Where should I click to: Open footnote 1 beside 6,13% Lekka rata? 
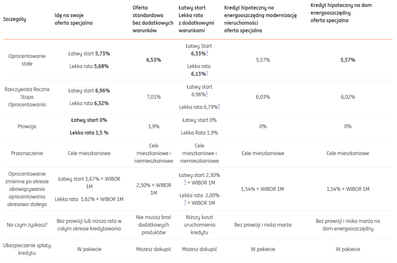click(x=207, y=73)
